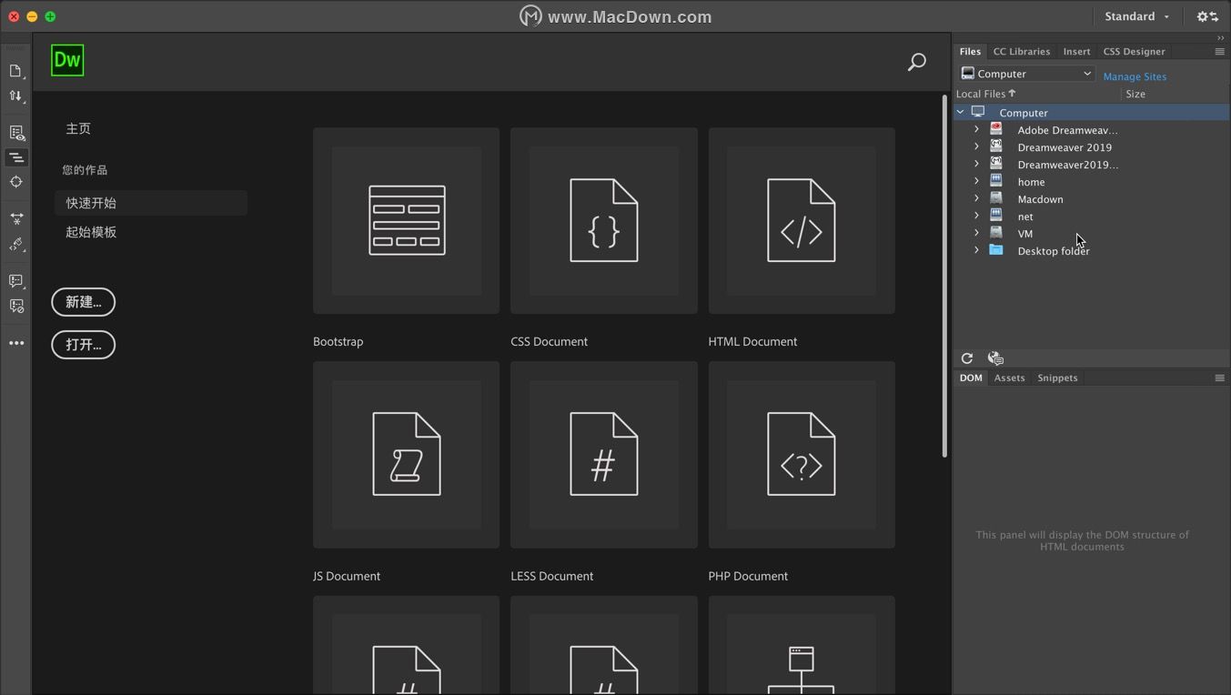Expand Dreamweaver2019... volume
This screenshot has height=695, width=1231.
[976, 165]
